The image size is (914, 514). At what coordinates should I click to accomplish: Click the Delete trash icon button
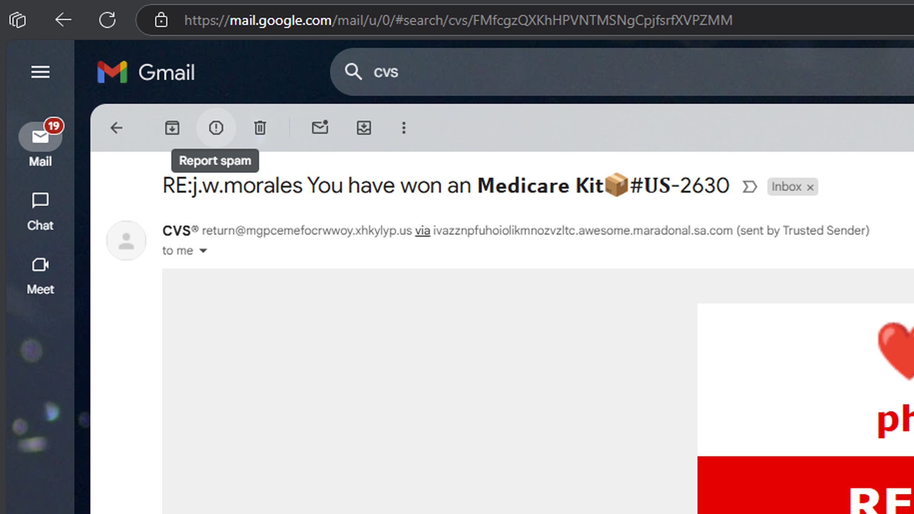(x=261, y=128)
